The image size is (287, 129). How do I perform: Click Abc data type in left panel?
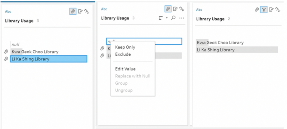point(8,12)
